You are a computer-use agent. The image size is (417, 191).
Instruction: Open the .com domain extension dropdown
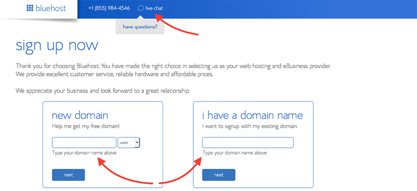pyautogui.click(x=129, y=143)
